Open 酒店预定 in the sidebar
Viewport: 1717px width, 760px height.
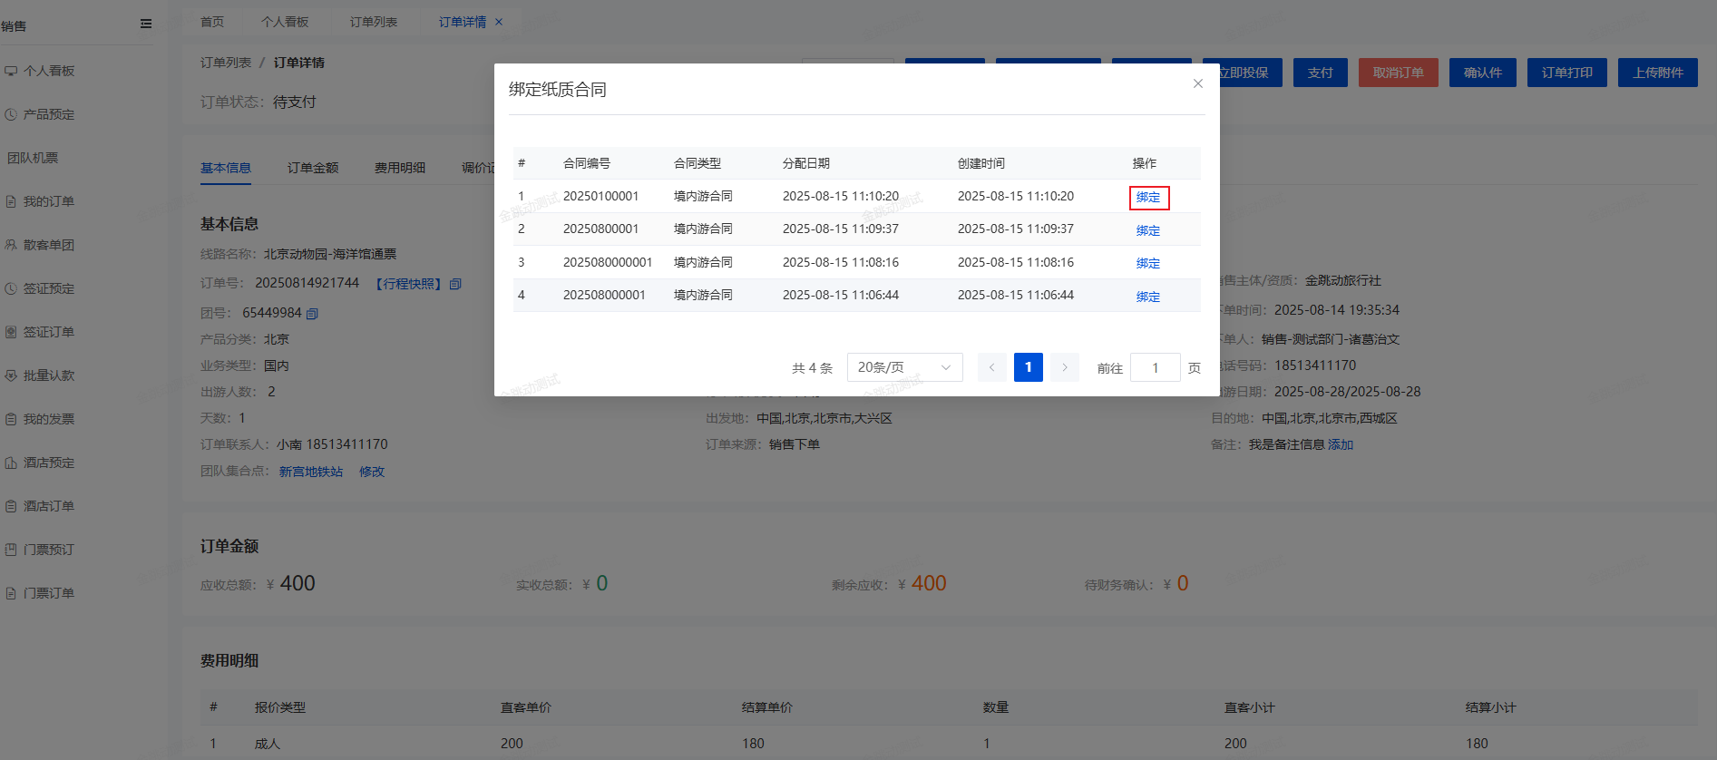(49, 463)
